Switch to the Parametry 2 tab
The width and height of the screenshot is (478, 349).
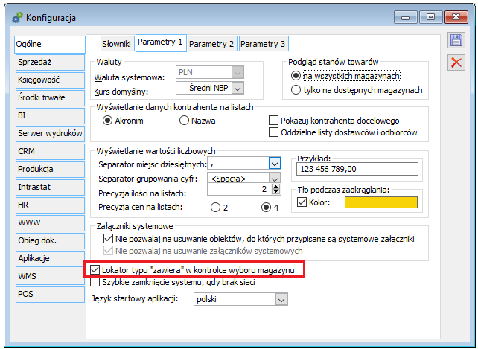(x=212, y=44)
